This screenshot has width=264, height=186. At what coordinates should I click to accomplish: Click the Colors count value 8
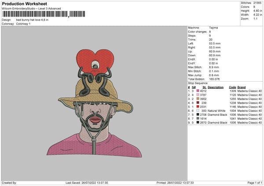click(254, 7)
